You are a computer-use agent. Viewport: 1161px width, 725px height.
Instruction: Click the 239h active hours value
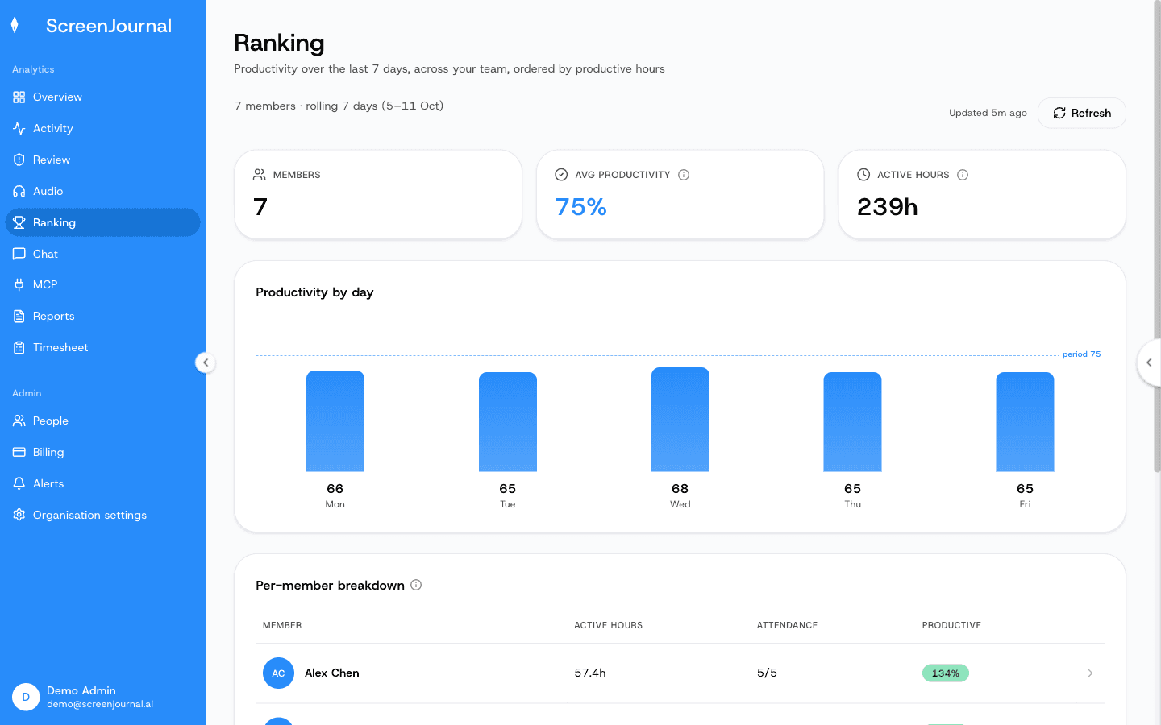pyautogui.click(x=888, y=207)
